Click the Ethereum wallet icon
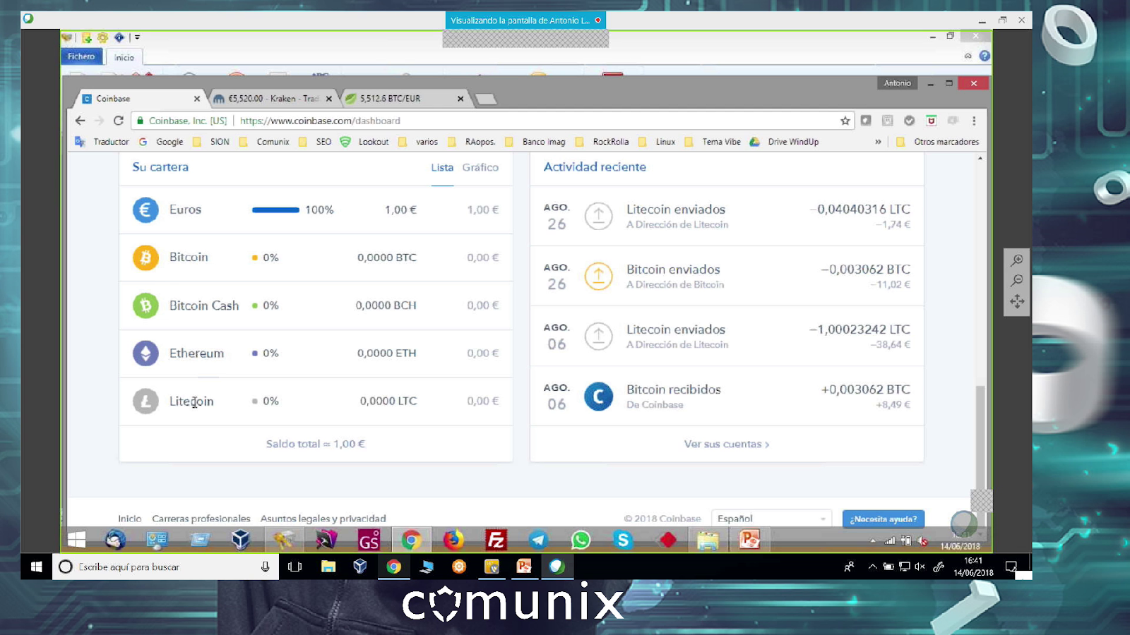The image size is (1130, 635). 145,353
